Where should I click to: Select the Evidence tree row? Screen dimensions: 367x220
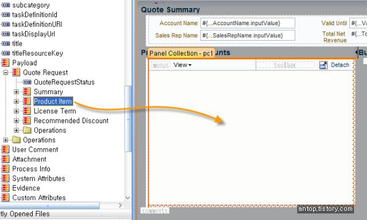coord(26,188)
